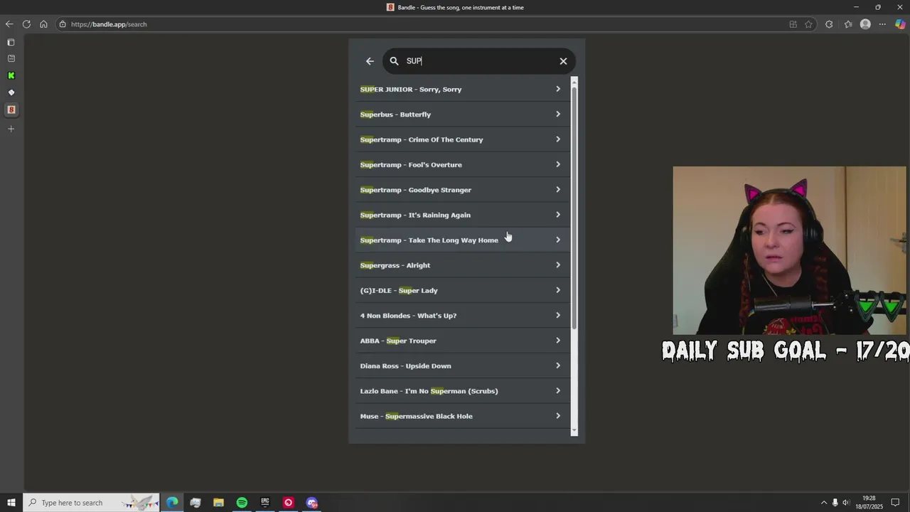Click chevron on Supermassive Black Hole row
This screenshot has width=910, height=512.
558,415
